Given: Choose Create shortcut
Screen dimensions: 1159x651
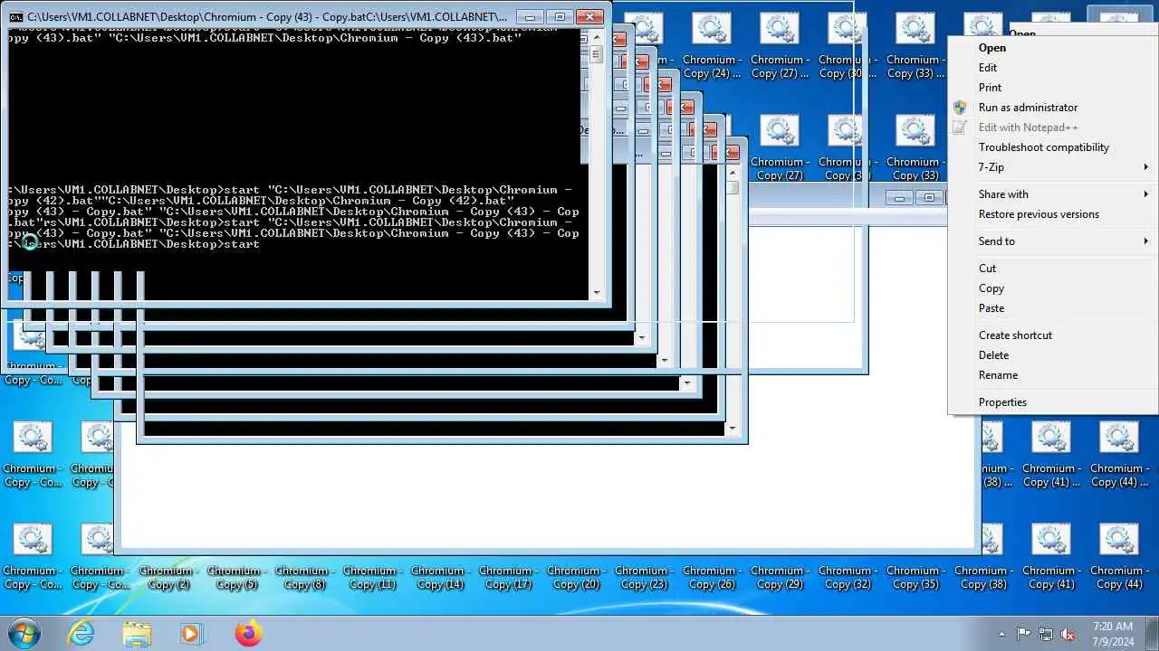Looking at the screenshot, I should coord(1053,335).
